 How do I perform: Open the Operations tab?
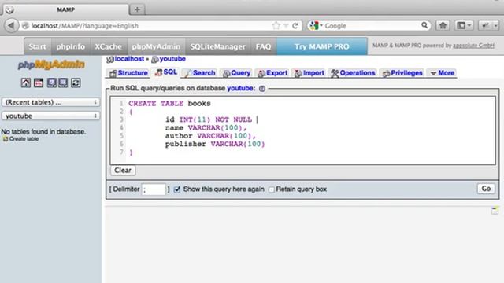[353, 73]
